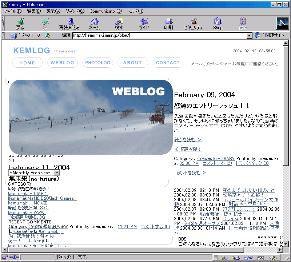Click the Netscape N logo
This screenshot has height=262, width=291.
(x=282, y=23)
